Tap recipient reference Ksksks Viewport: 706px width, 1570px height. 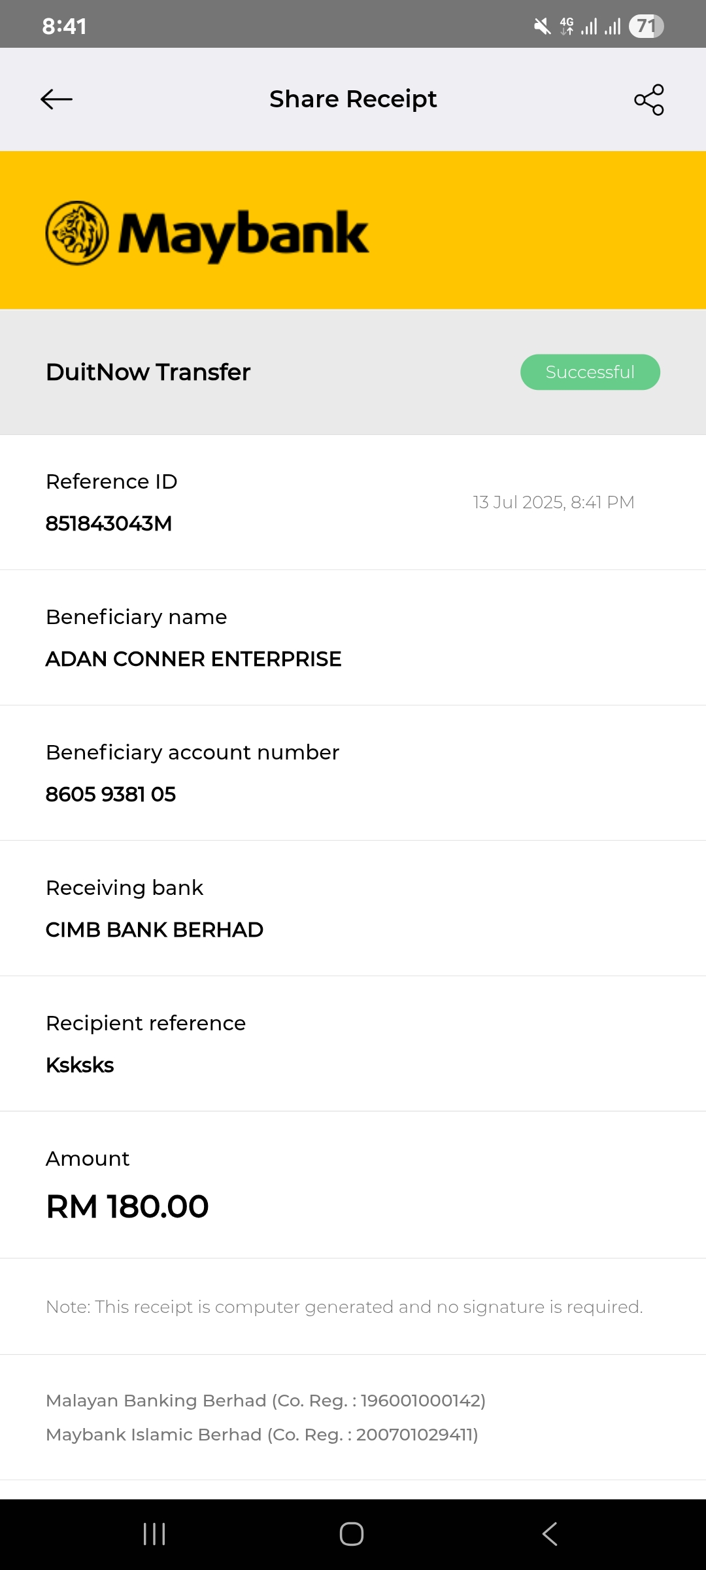pyautogui.click(x=80, y=1065)
